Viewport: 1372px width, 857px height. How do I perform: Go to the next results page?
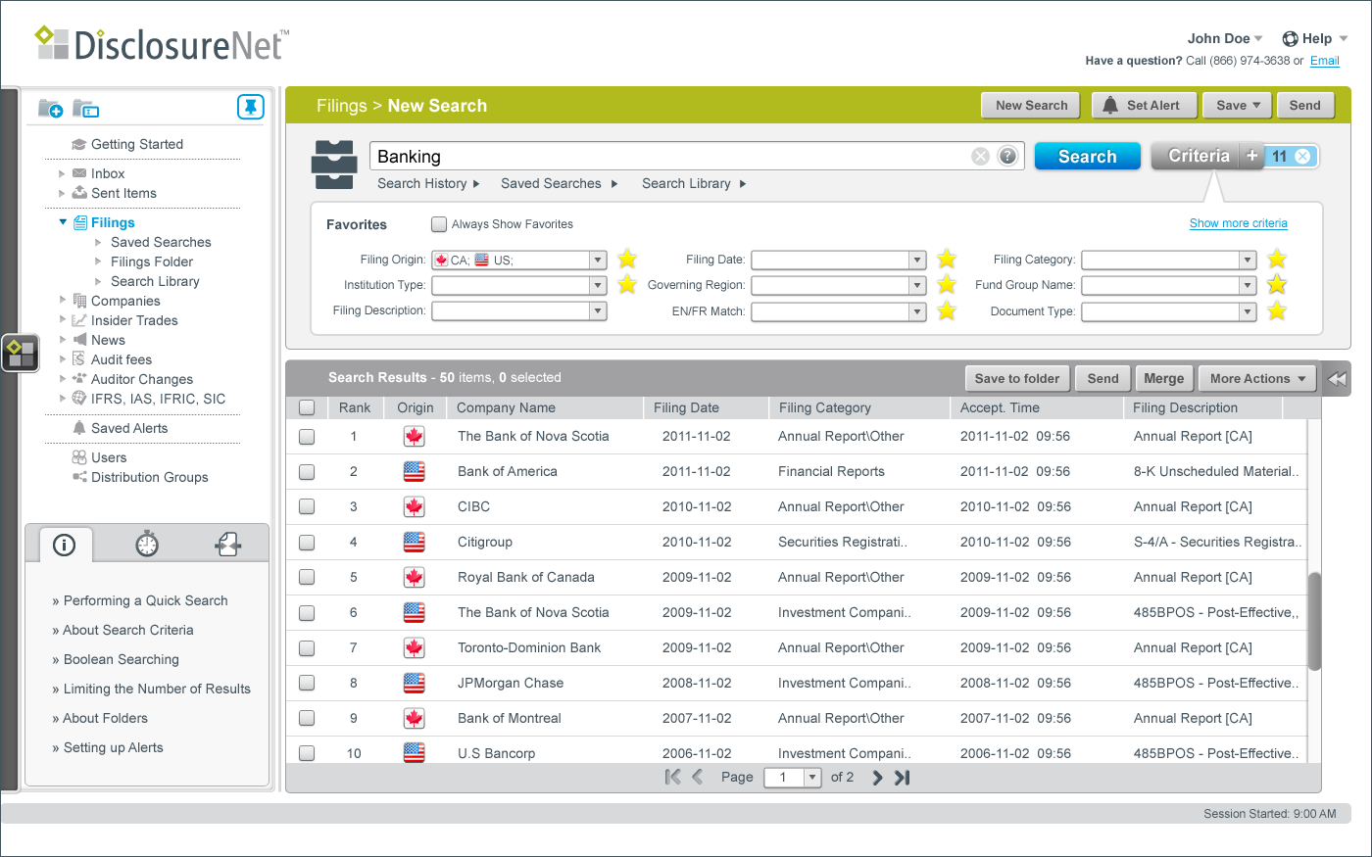click(877, 778)
